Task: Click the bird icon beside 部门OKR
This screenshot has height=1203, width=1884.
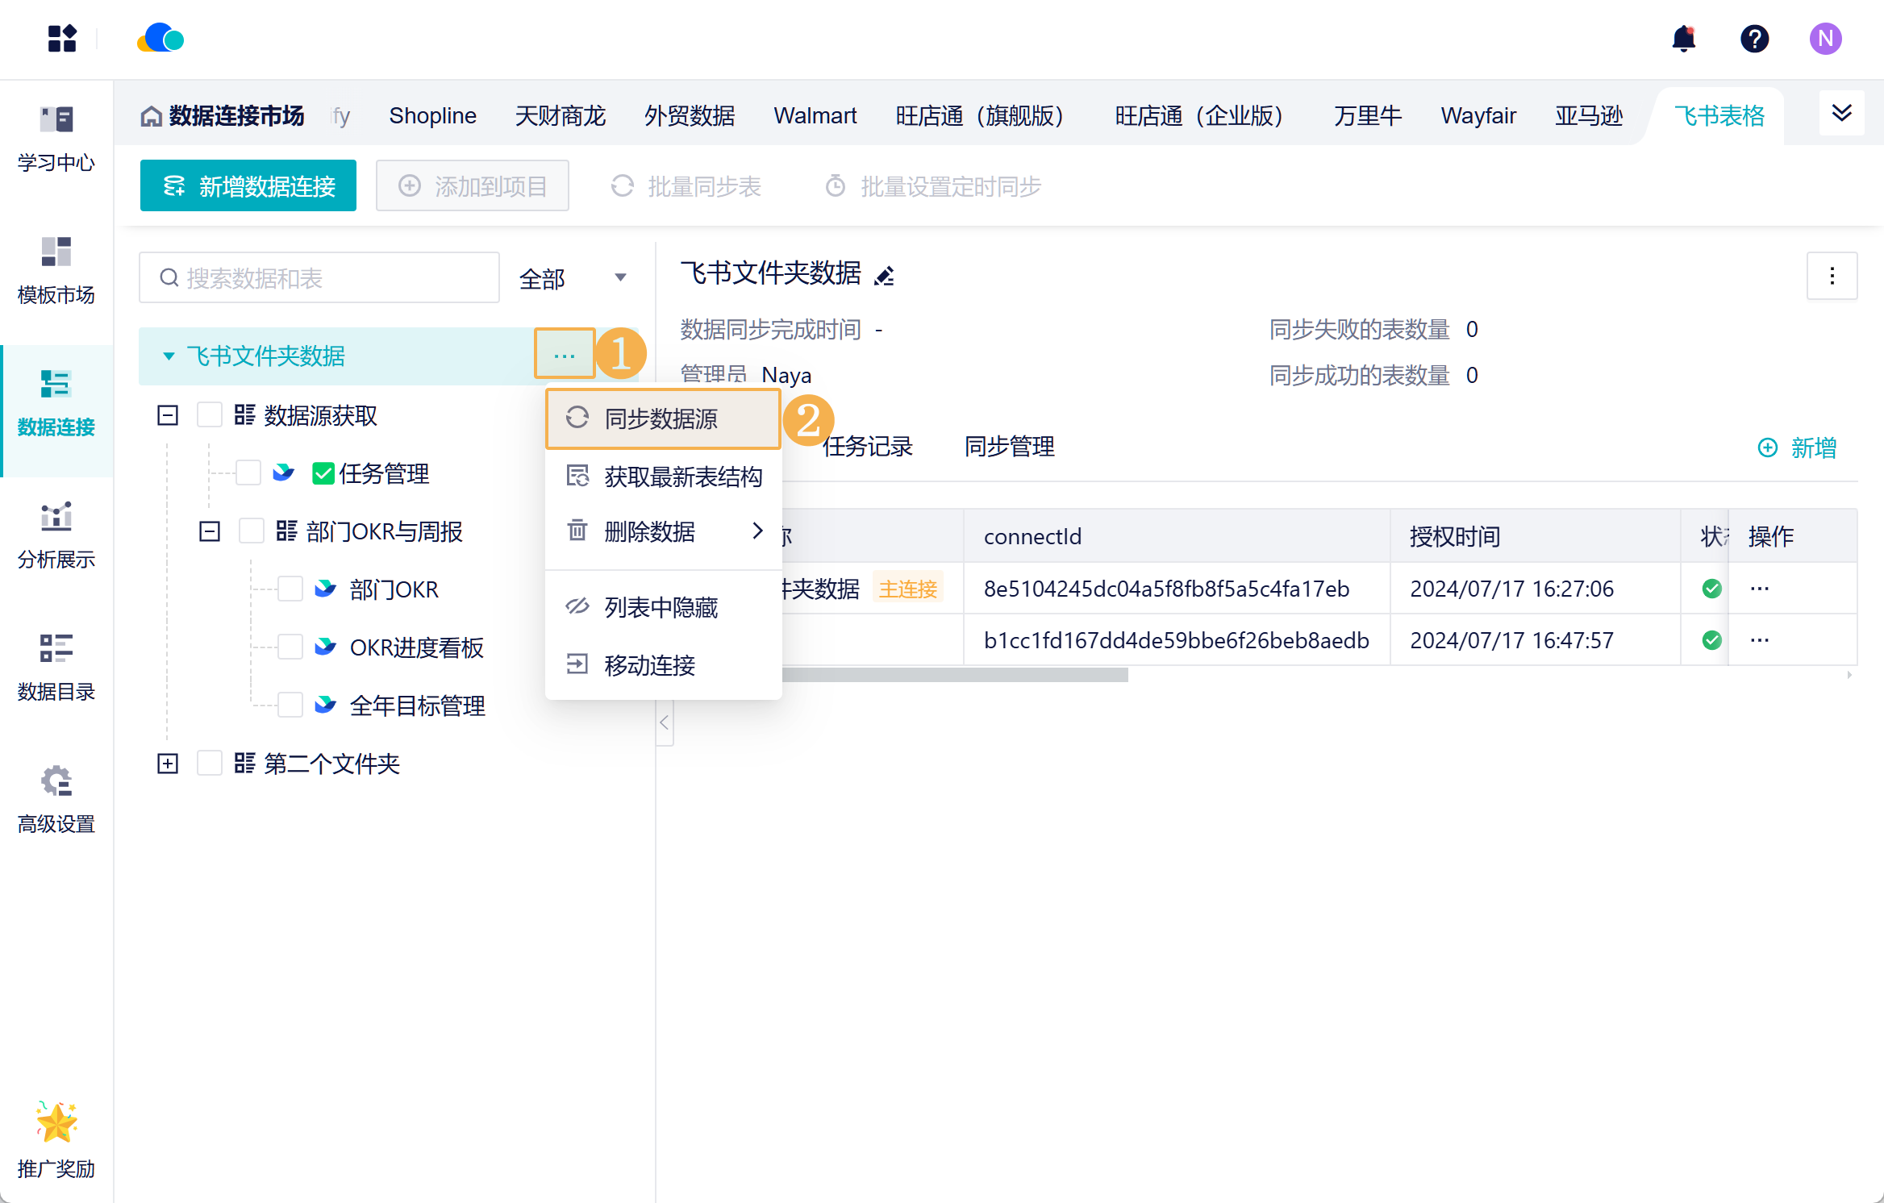Action: (325, 589)
